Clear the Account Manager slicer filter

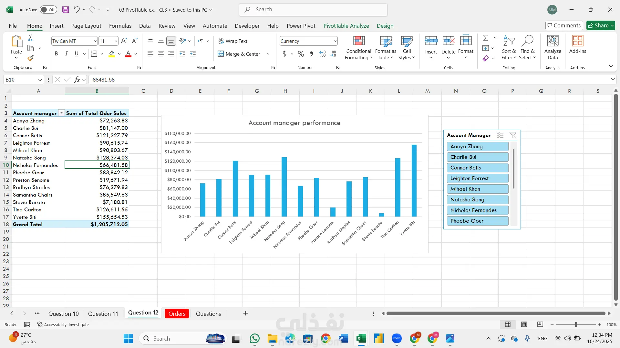point(512,135)
